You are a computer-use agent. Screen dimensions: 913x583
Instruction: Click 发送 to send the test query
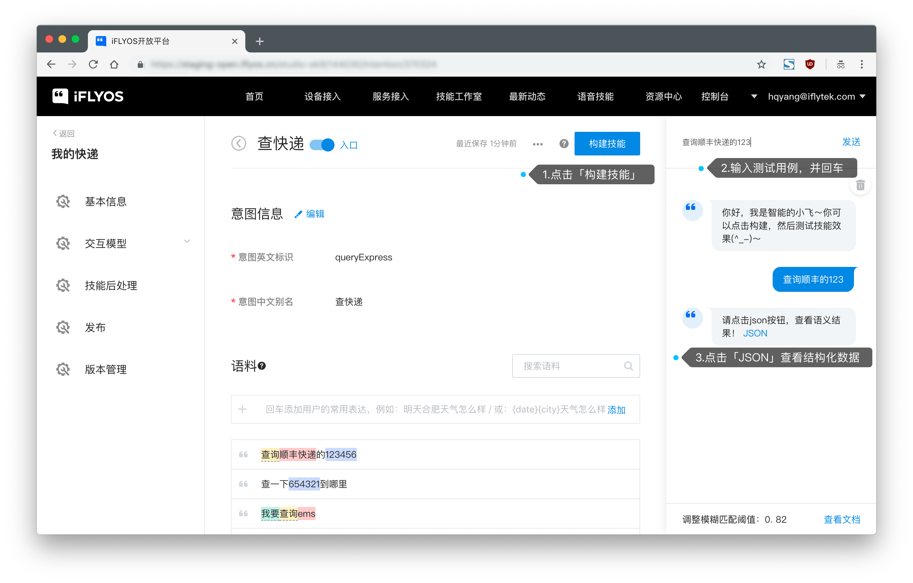coord(851,142)
